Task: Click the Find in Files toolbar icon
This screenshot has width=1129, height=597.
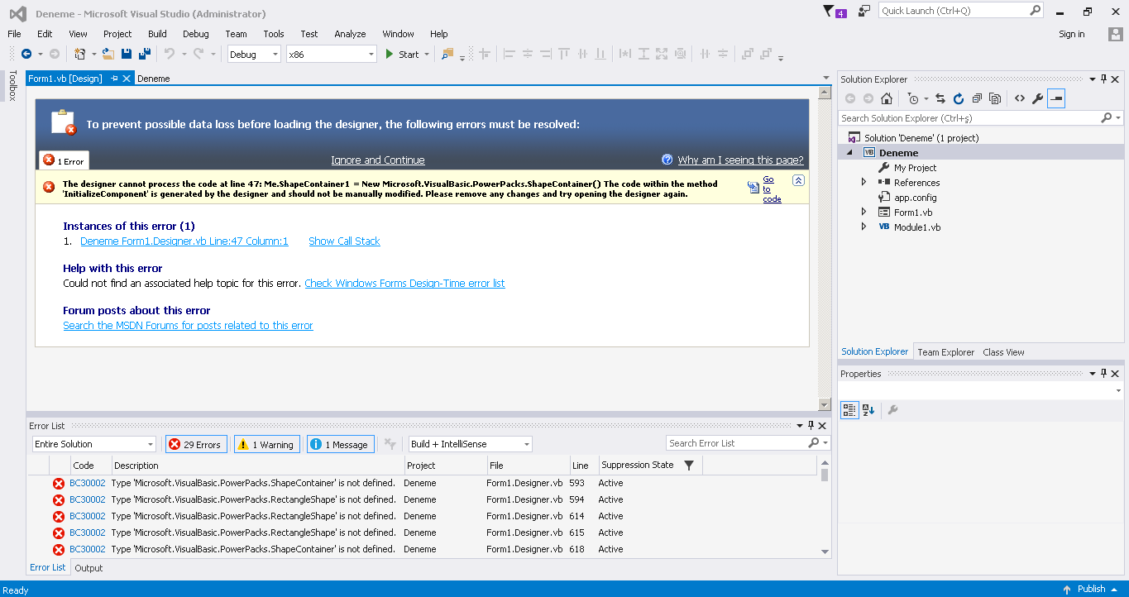Action: coord(447,54)
